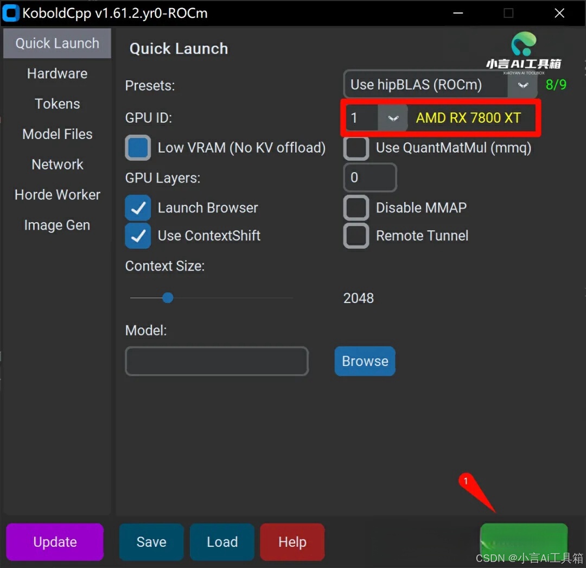The width and height of the screenshot is (586, 568).
Task: Open the Help button
Action: pyautogui.click(x=292, y=542)
